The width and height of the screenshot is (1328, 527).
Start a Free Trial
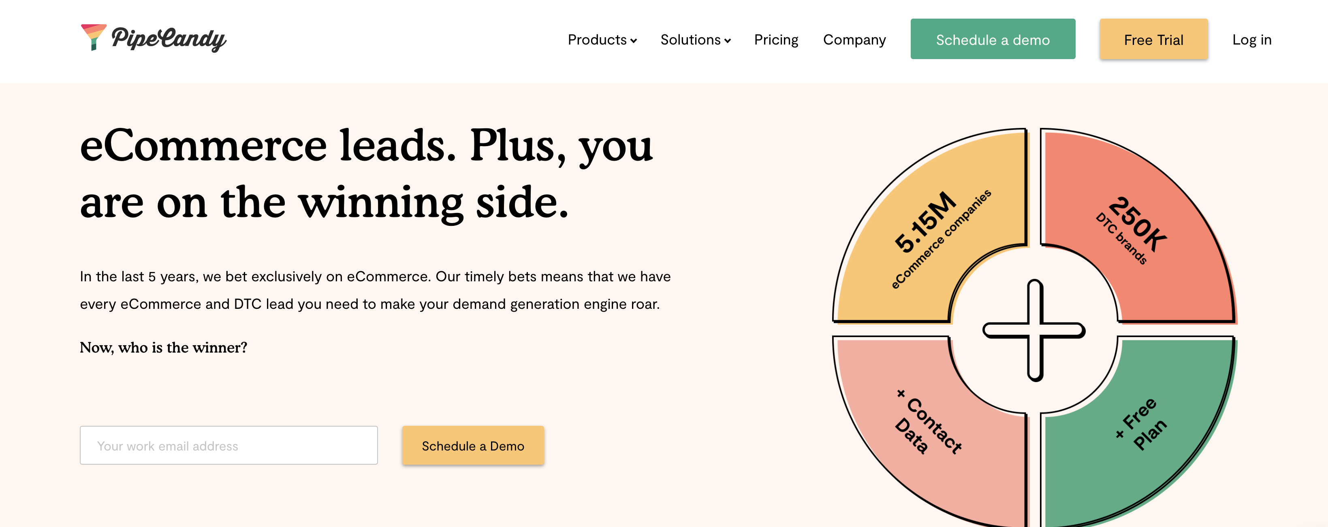coord(1153,39)
